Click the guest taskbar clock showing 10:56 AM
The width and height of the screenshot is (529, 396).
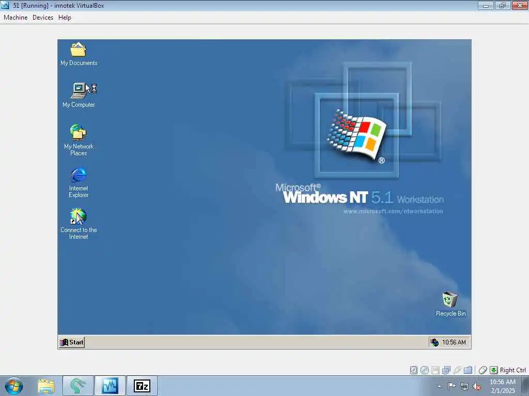point(454,342)
